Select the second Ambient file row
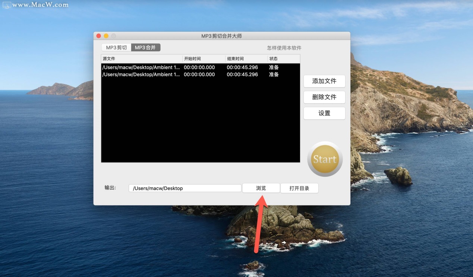 [x=141, y=74]
